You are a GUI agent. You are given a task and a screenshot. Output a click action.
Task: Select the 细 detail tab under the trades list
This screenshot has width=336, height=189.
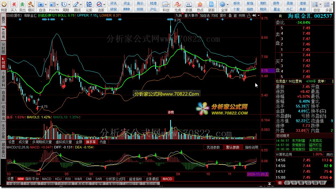(x=280, y=183)
